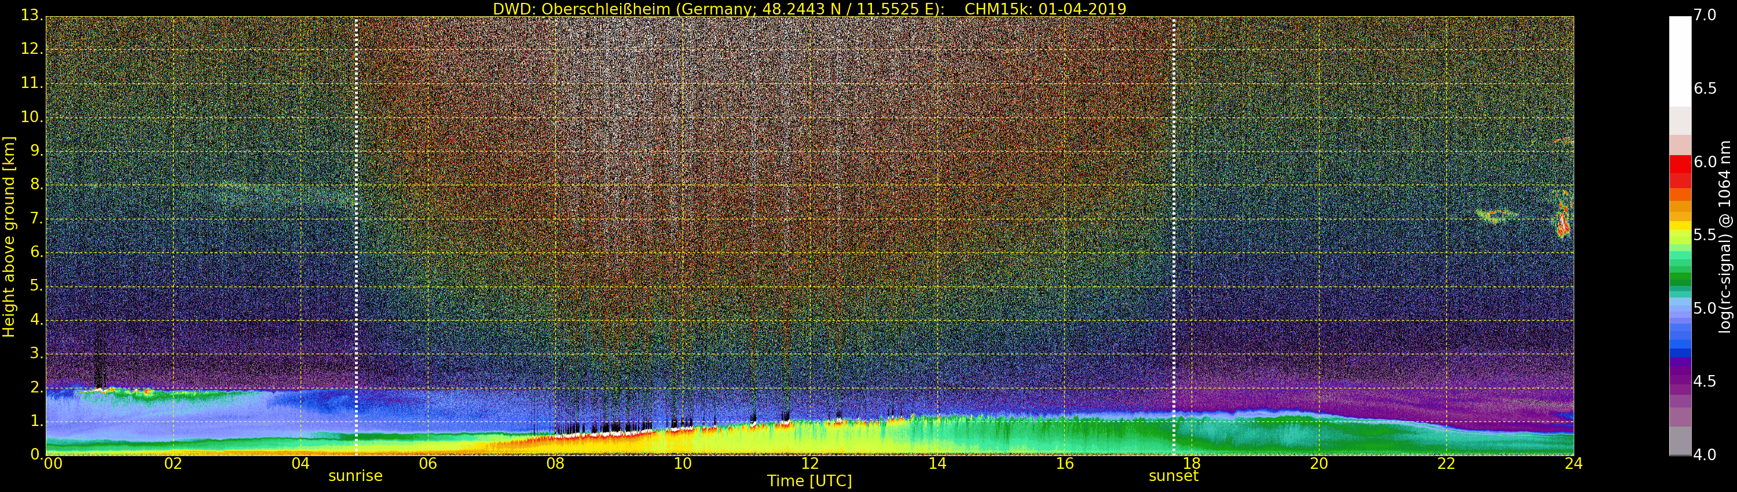Click the Time [UTC] axis label
Screen dimensions: 1737x492
click(x=809, y=481)
